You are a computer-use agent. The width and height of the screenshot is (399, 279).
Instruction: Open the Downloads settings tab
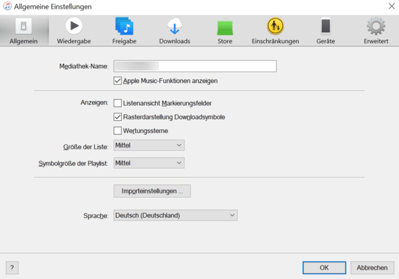pyautogui.click(x=174, y=31)
